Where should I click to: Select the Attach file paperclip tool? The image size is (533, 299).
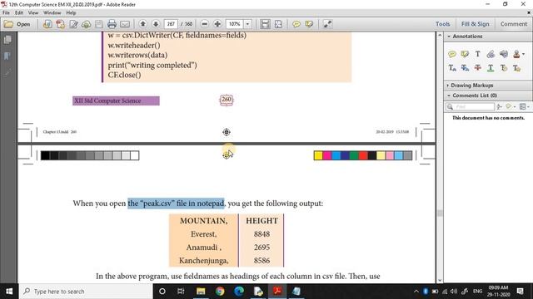pos(491,54)
